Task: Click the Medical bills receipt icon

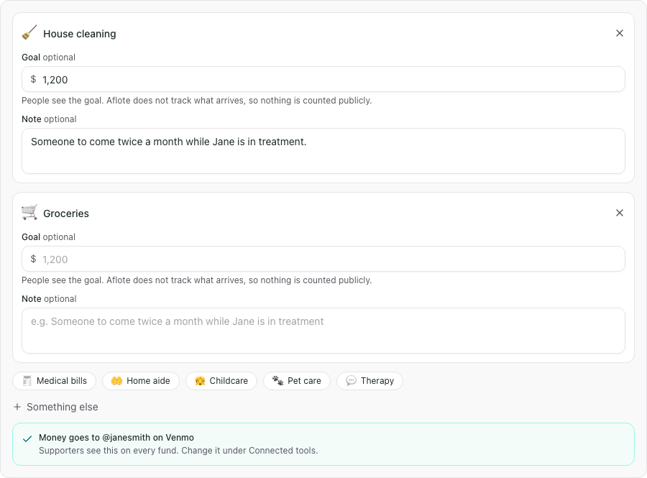Action: tap(27, 381)
